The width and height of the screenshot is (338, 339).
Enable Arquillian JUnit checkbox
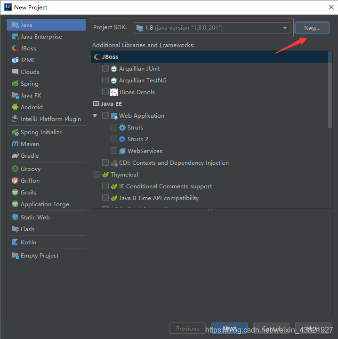coord(105,68)
